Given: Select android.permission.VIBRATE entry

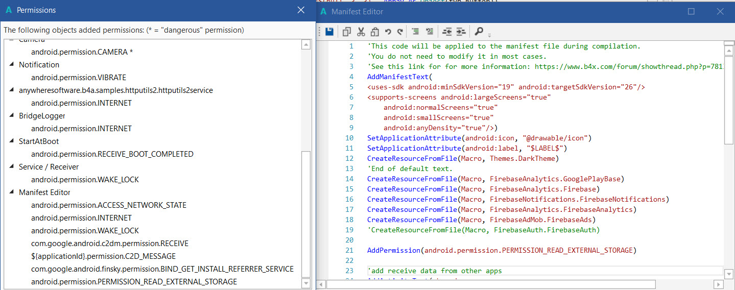Looking at the screenshot, I should tap(79, 78).
